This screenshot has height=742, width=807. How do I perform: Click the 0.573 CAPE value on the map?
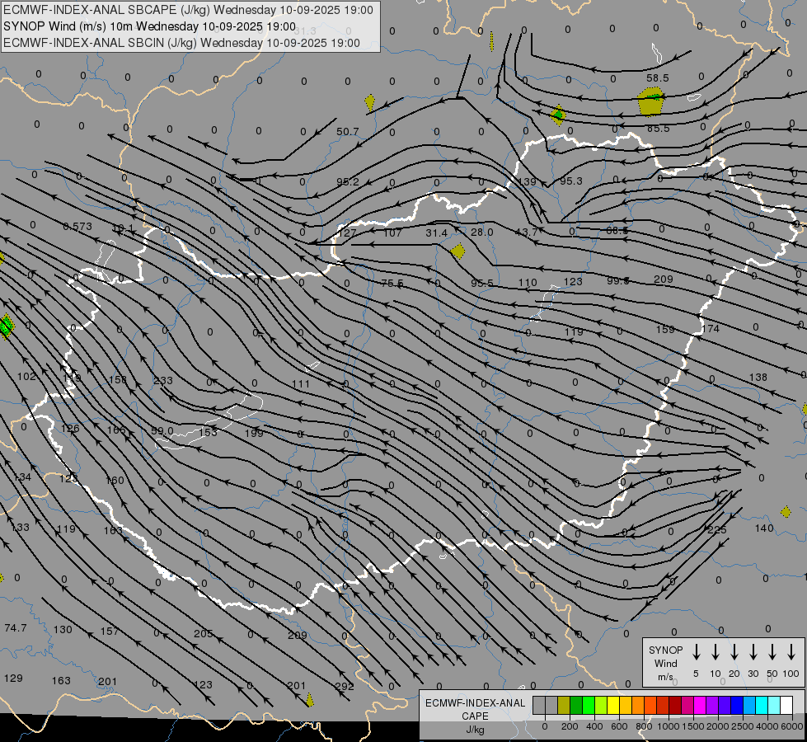77,226
